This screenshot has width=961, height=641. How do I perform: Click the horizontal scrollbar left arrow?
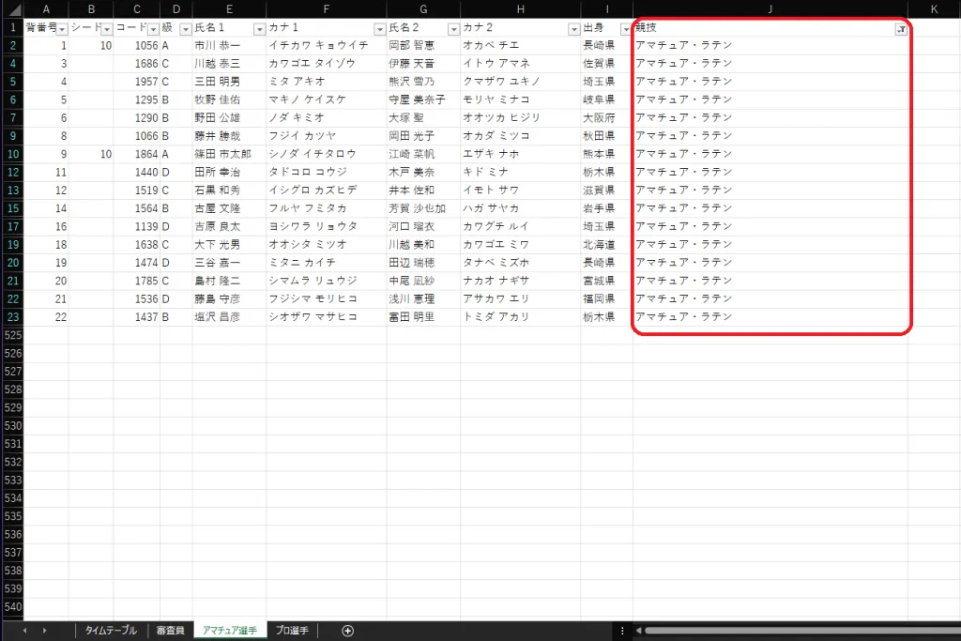[639, 631]
